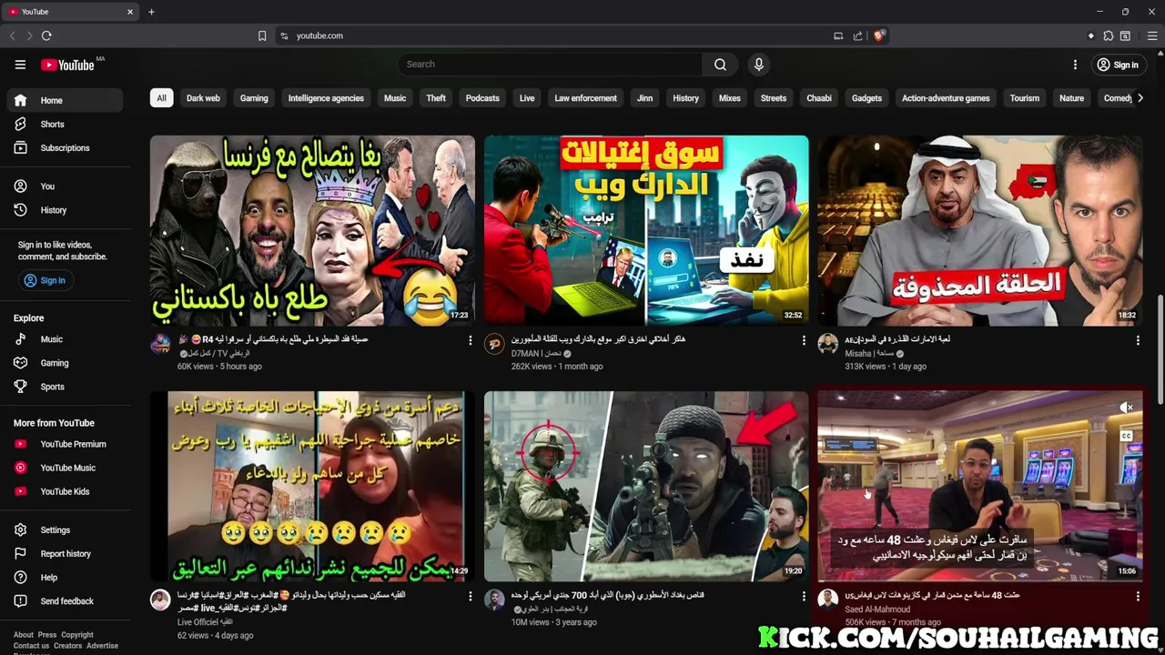
Task: Click the top-right Sign in button
Action: click(x=1117, y=65)
